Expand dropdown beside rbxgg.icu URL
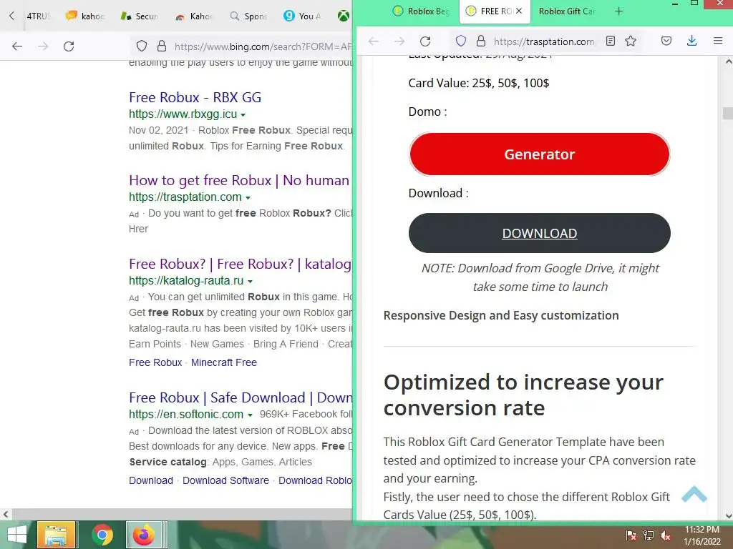 tap(243, 115)
